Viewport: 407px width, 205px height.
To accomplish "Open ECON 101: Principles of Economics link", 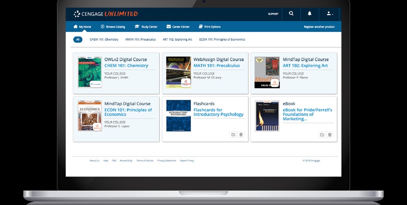I will tap(128, 112).
